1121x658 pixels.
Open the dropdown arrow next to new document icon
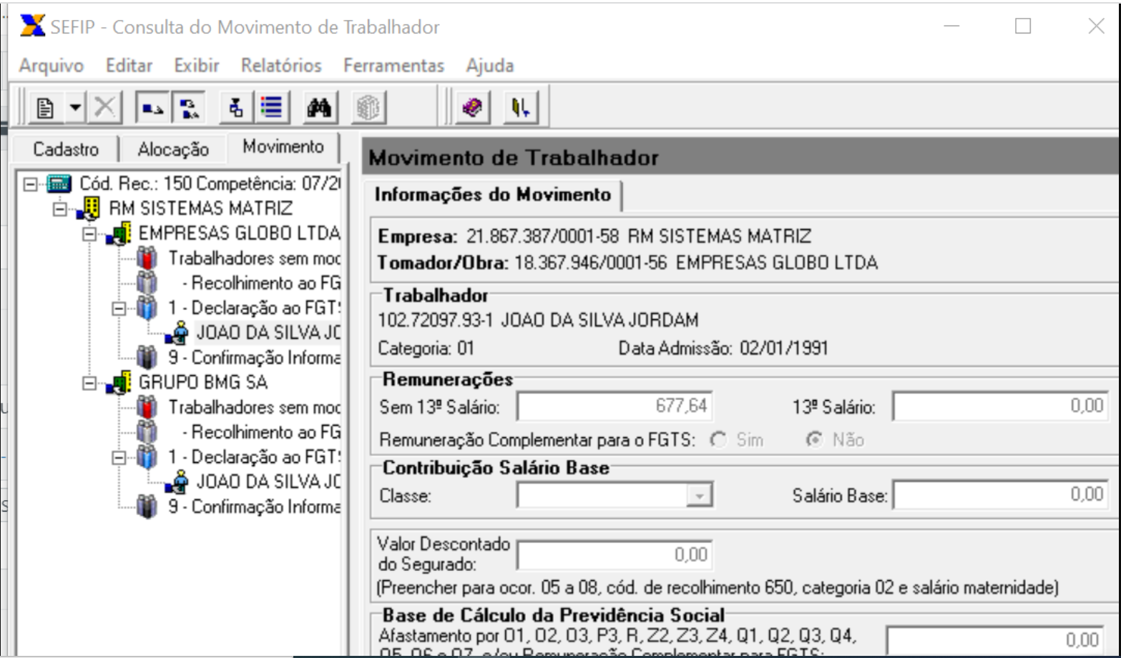pos(75,108)
